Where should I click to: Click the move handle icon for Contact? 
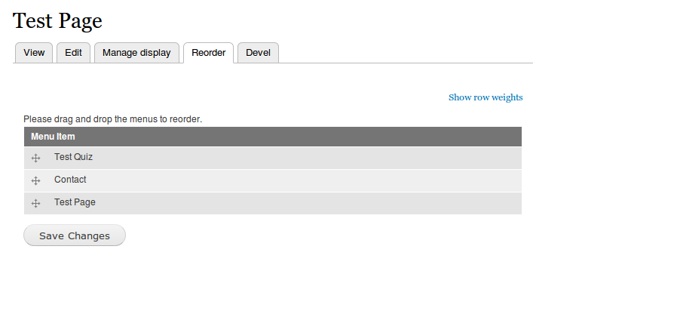tap(35, 180)
